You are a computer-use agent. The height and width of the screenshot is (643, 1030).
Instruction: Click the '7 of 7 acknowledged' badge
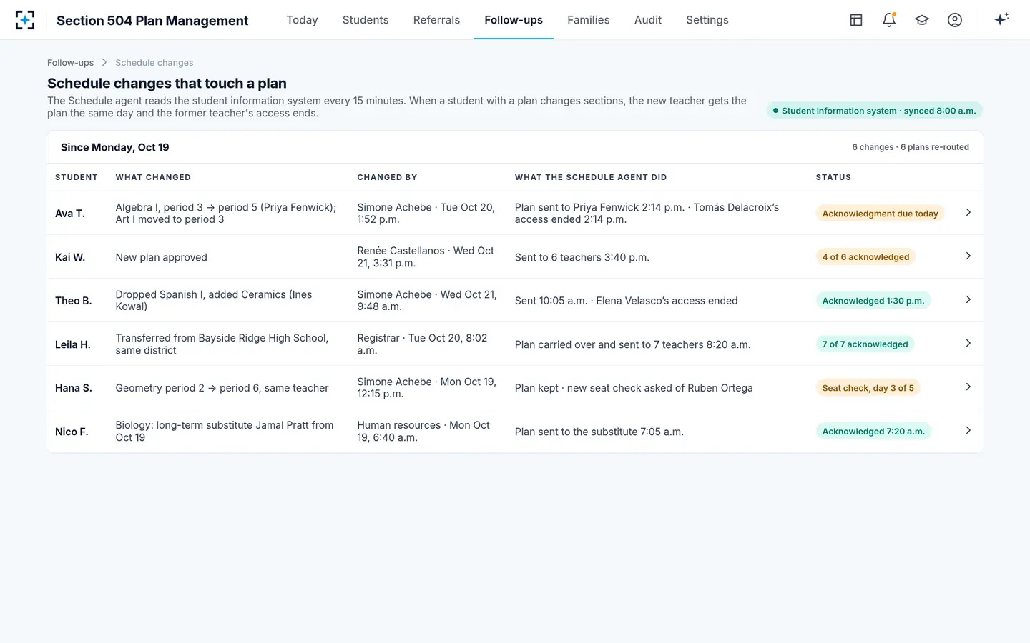(x=865, y=344)
